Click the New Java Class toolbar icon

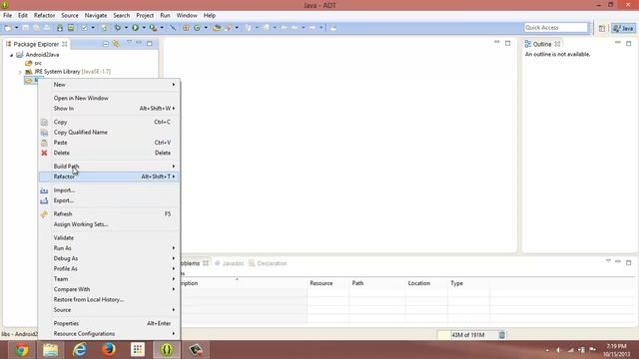coord(197,28)
